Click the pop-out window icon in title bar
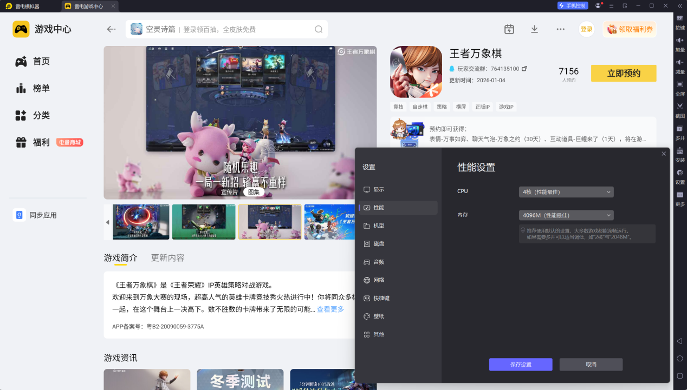Viewport: 687px width, 390px height. click(x=625, y=5)
